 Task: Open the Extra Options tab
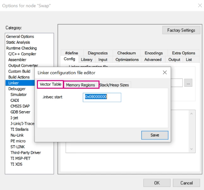[183, 53]
